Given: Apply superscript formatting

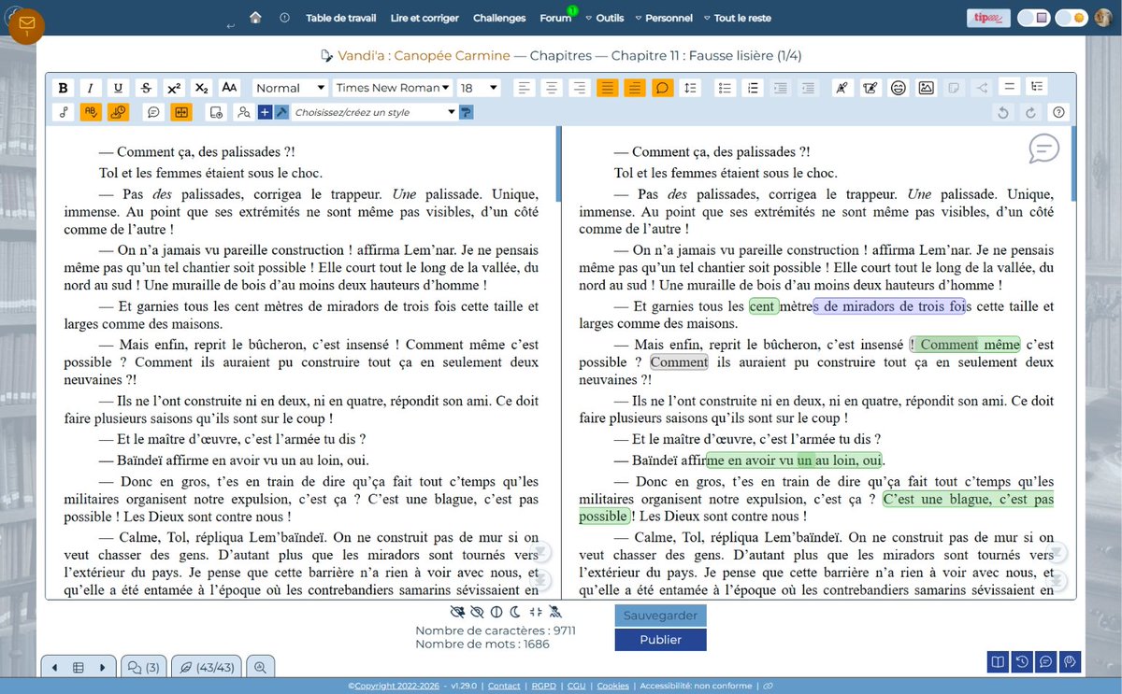Looking at the screenshot, I should [174, 88].
